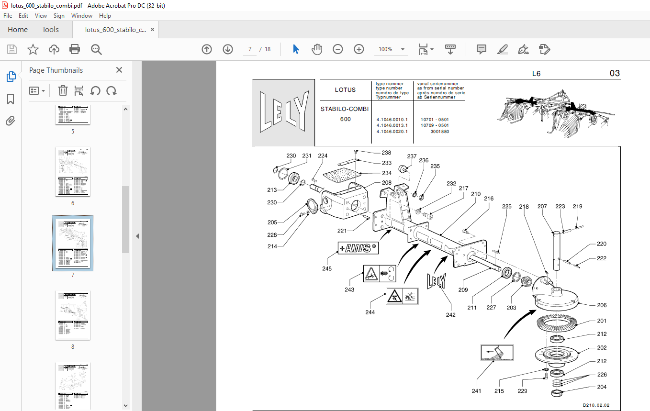
Task: Open the Help menu
Action: [x=105, y=16]
